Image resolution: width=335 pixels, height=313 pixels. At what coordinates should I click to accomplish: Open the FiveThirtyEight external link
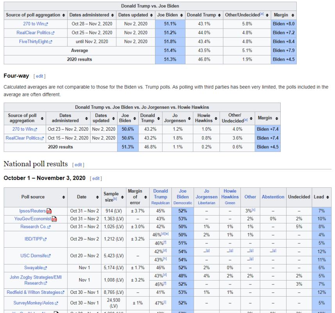[x=36, y=41]
